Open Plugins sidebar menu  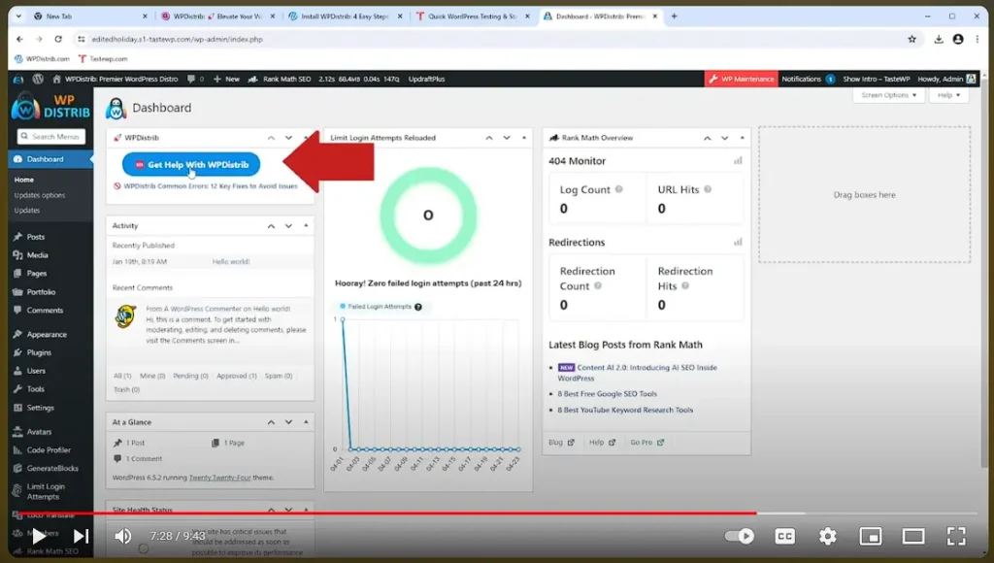(39, 352)
